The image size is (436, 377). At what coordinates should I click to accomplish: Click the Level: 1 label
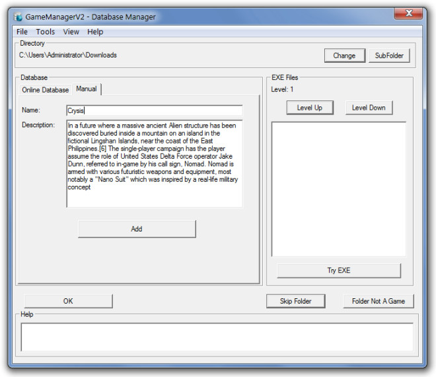tap(282, 89)
